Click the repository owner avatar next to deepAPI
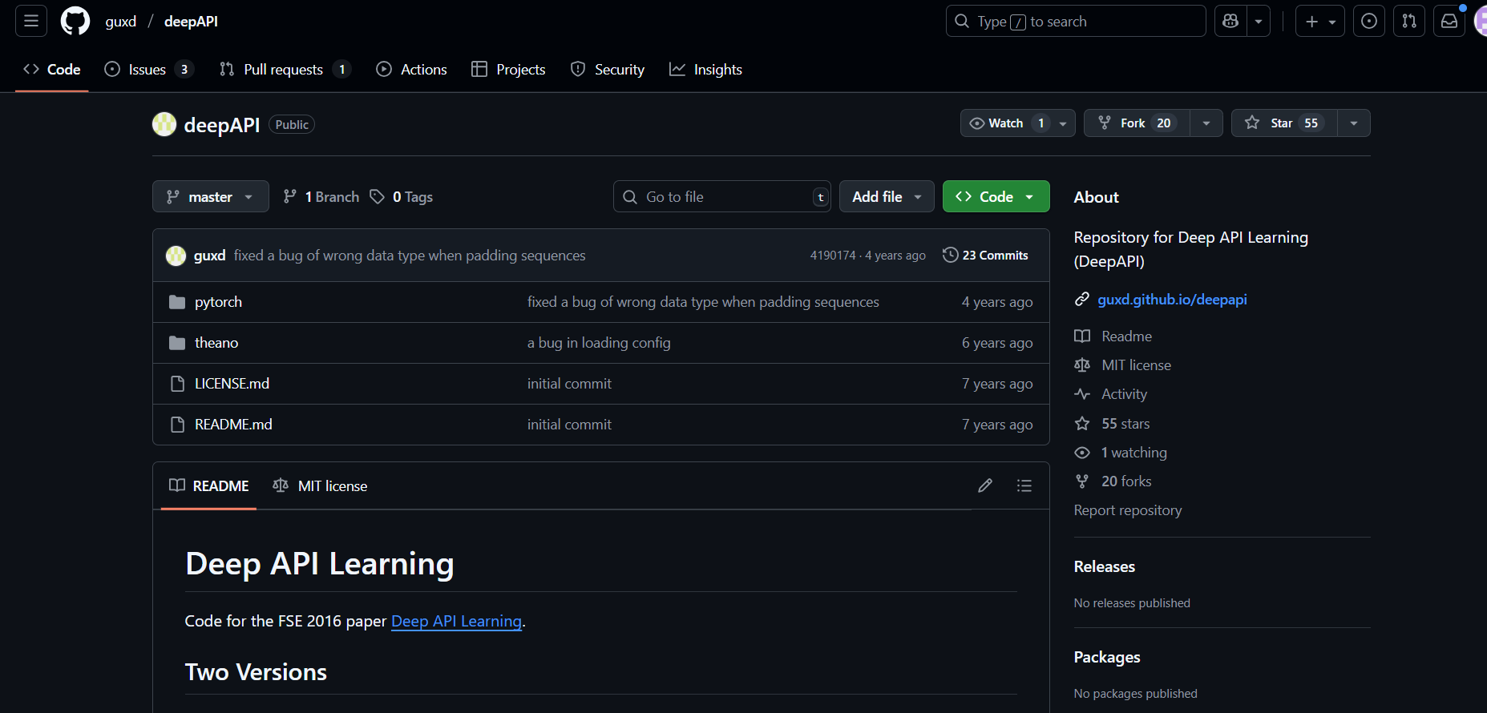This screenshot has height=713, width=1487. (164, 124)
